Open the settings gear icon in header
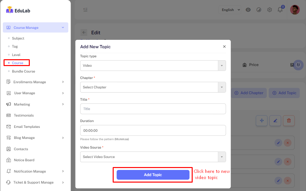The height and width of the screenshot is (191, 306). point(269,10)
